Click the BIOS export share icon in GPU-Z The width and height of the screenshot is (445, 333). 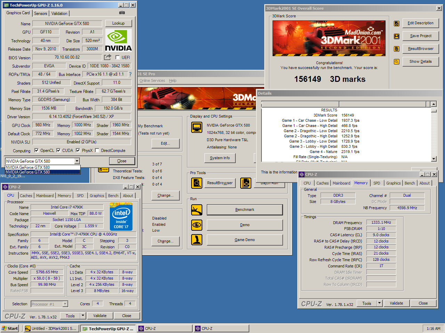coord(108,57)
